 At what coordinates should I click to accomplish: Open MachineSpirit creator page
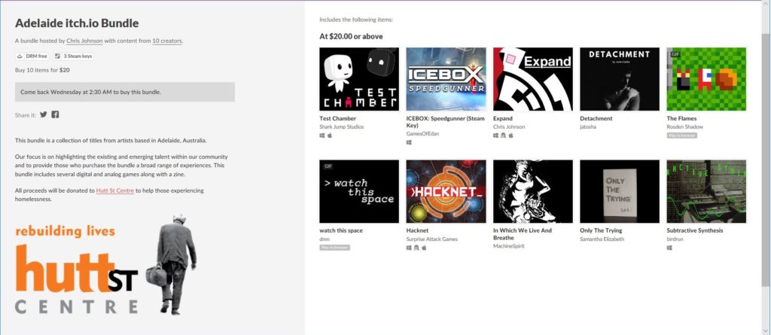tap(509, 246)
